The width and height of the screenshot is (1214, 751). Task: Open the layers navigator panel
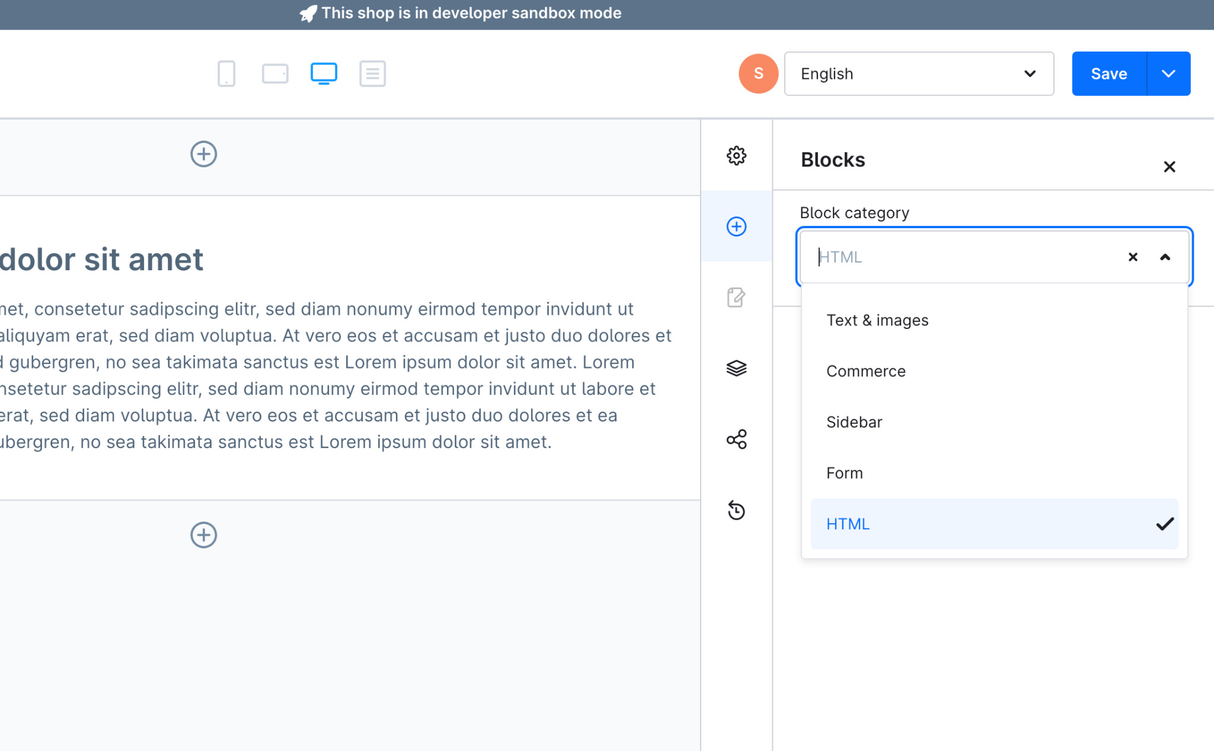tap(736, 369)
